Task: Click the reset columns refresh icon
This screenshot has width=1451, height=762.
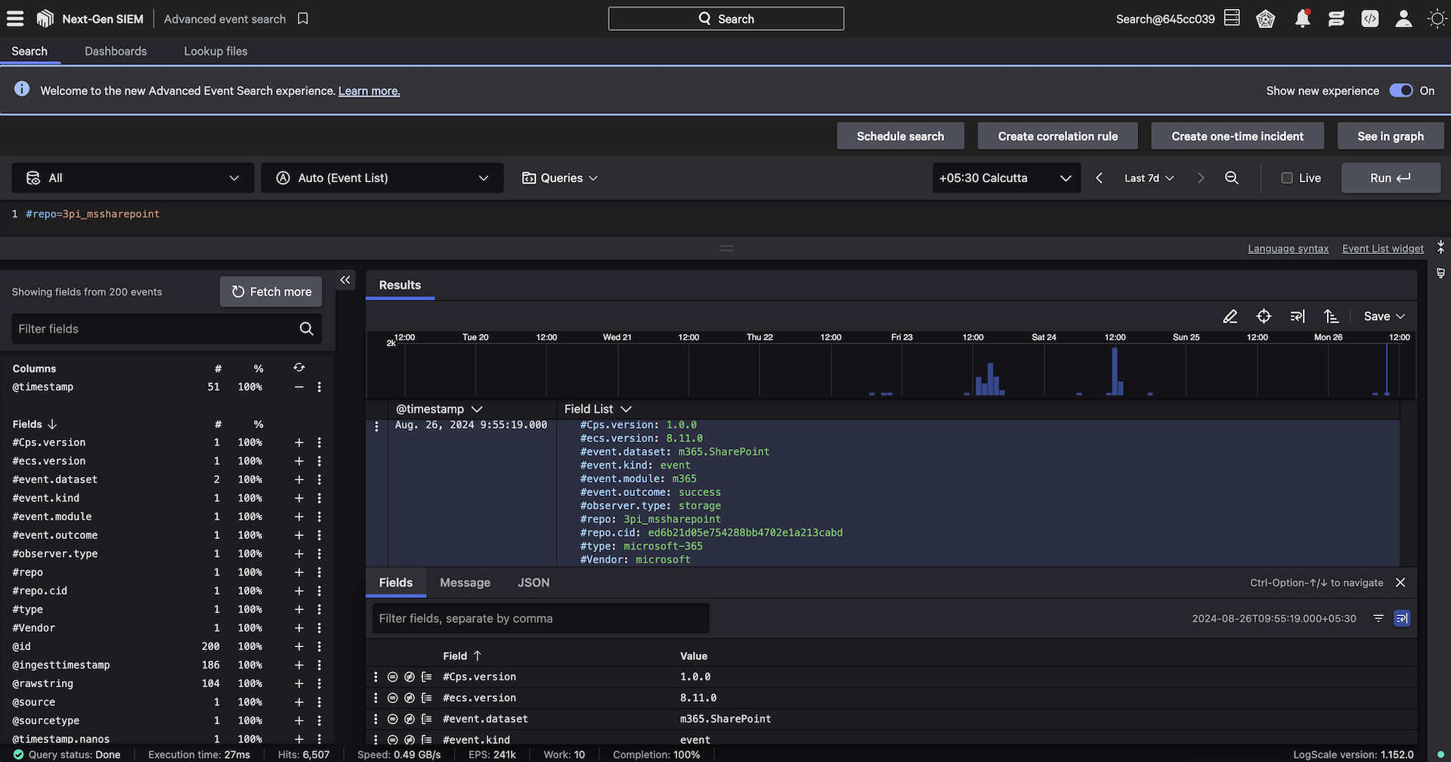Action: click(299, 368)
